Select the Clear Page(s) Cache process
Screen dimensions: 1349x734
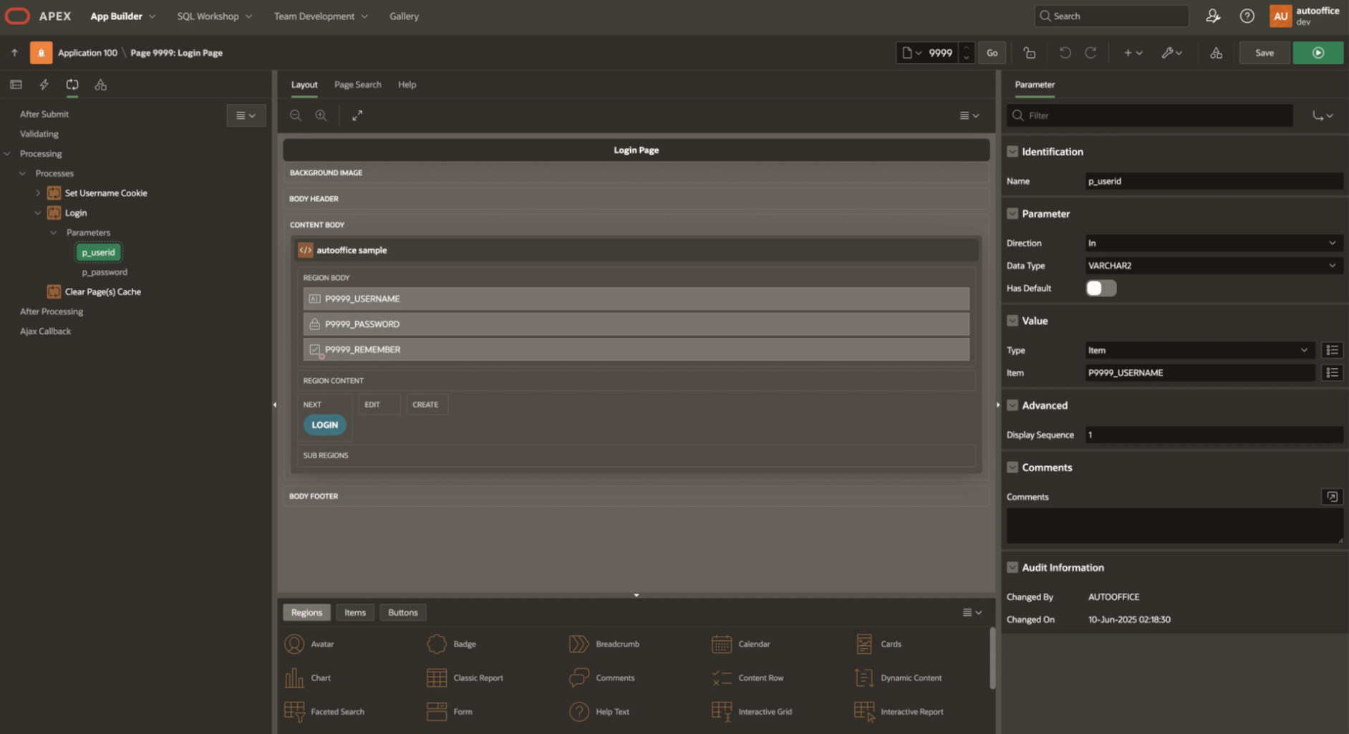coord(102,291)
